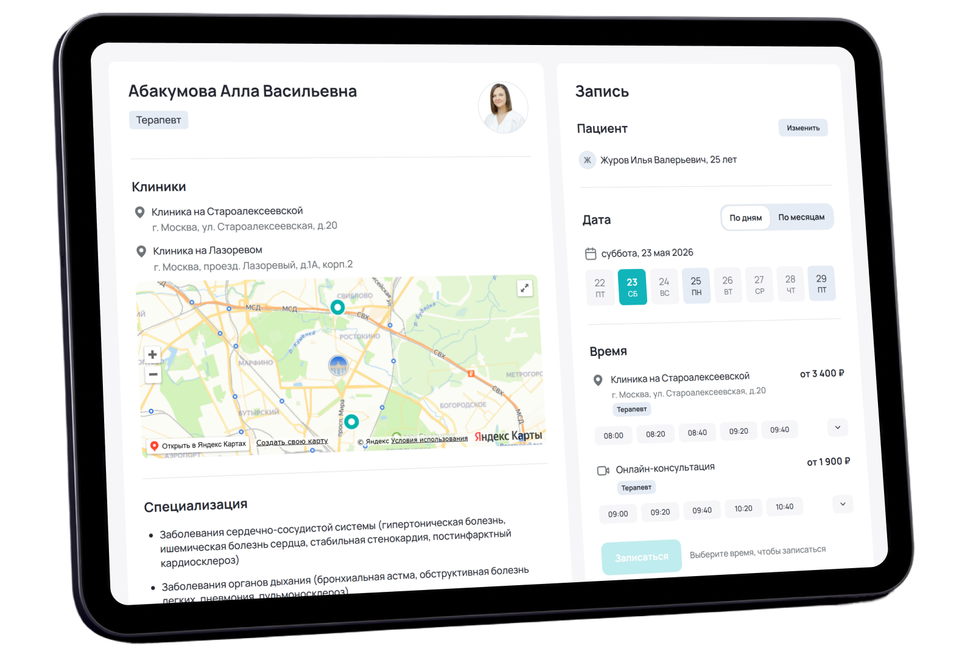
Task: Click Яндекс Карты logo
Action: (x=508, y=436)
